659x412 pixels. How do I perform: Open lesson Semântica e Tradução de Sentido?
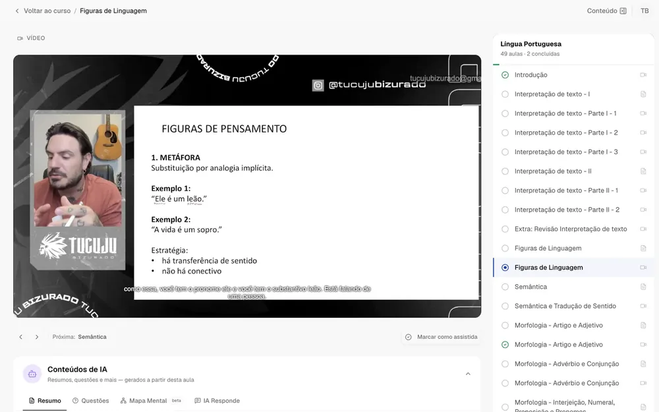[x=573, y=306]
